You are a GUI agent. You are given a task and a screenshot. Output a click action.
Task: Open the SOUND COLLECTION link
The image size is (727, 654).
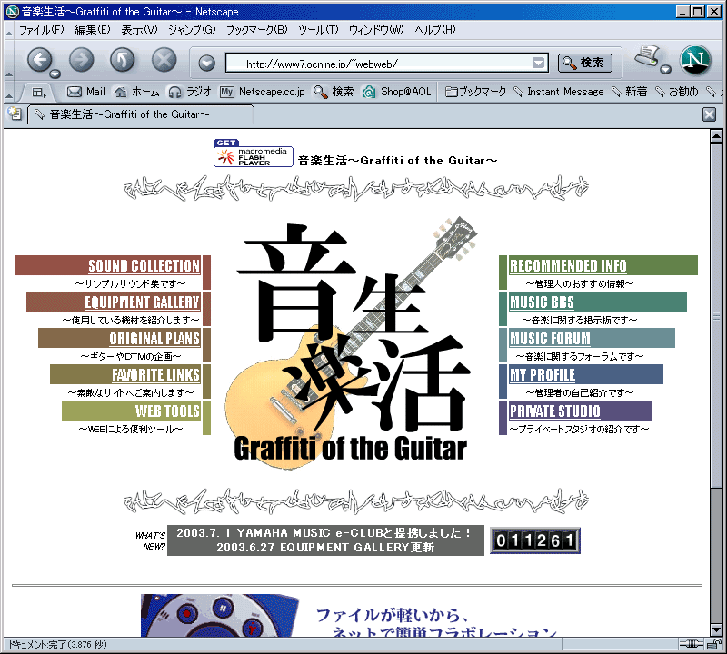point(144,265)
